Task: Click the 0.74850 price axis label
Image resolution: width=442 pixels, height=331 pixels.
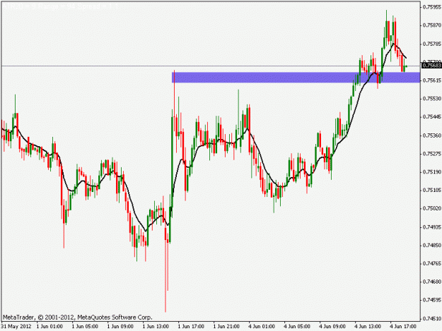Action: point(432,245)
